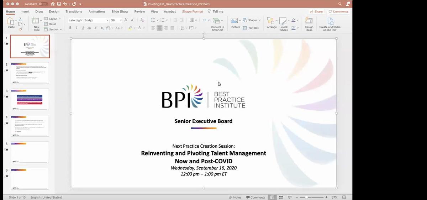This screenshot has height=200, width=427.
Task: Open the Design Ideas pane
Action: tap(309, 24)
